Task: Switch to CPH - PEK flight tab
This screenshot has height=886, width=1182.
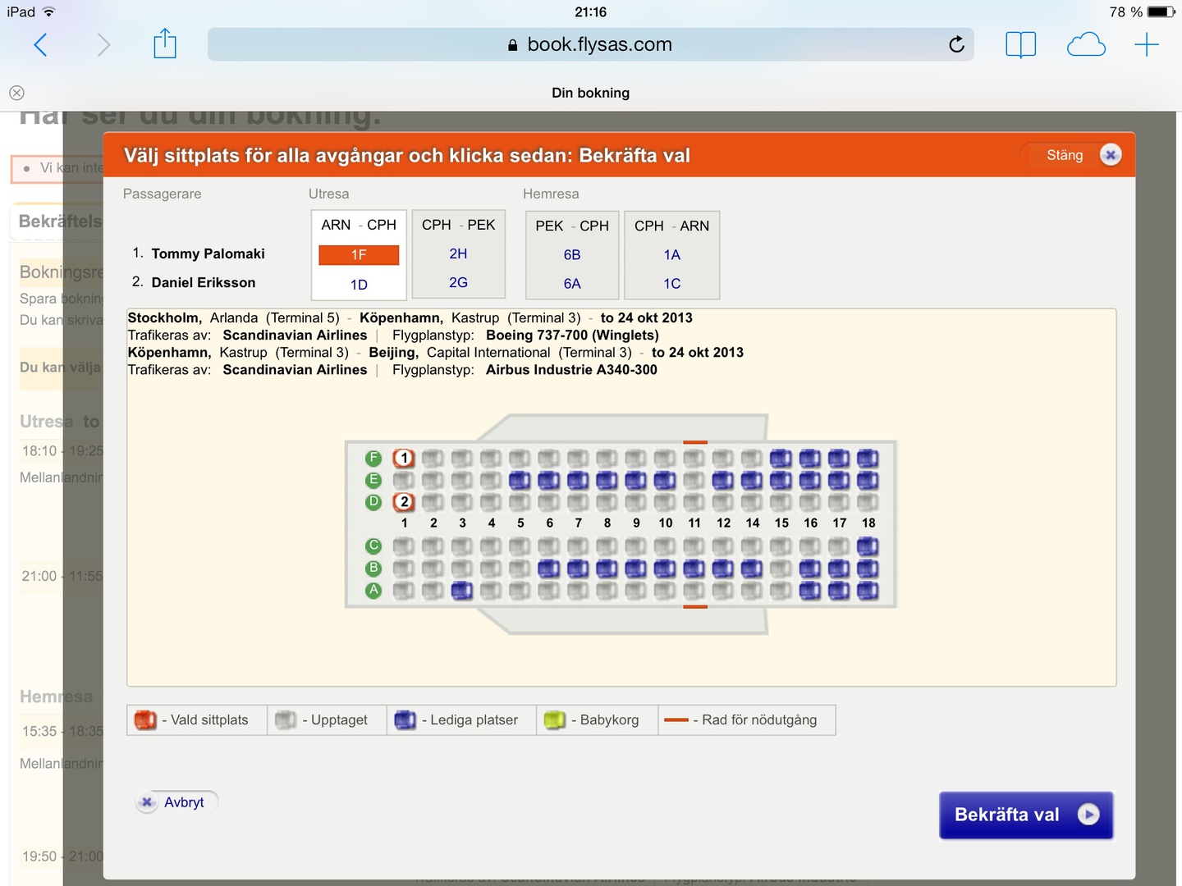Action: click(458, 225)
